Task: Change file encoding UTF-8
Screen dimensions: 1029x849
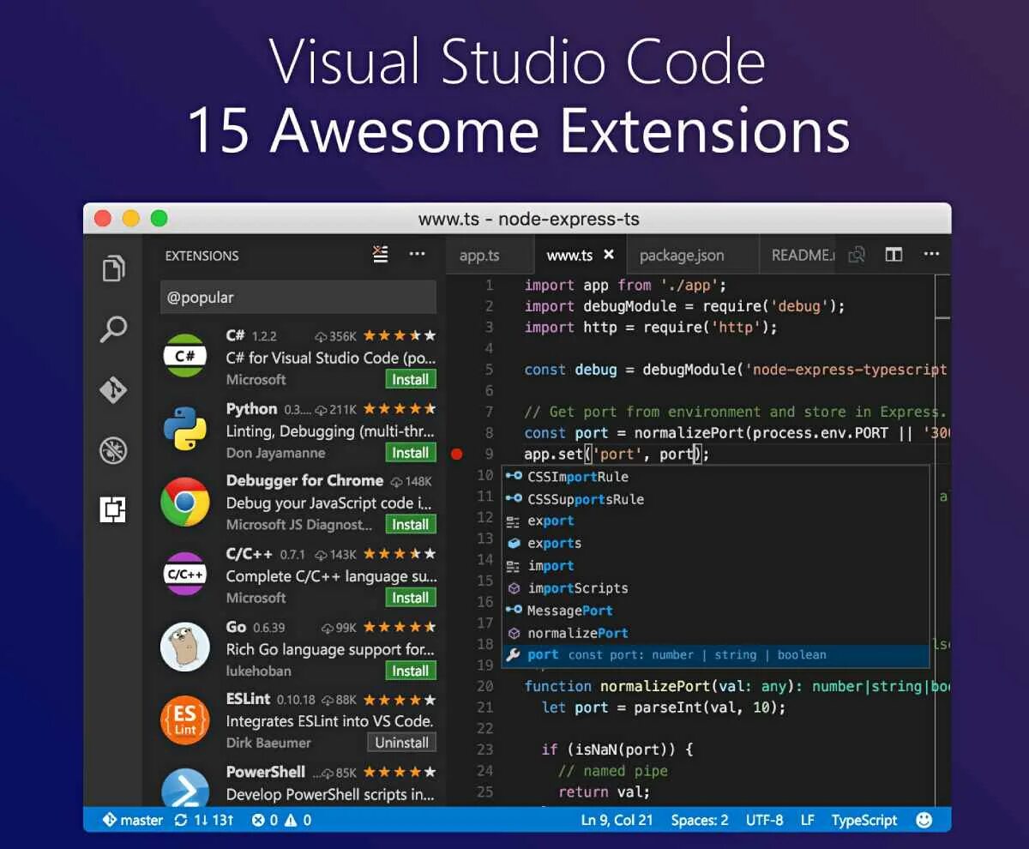Action: click(764, 820)
